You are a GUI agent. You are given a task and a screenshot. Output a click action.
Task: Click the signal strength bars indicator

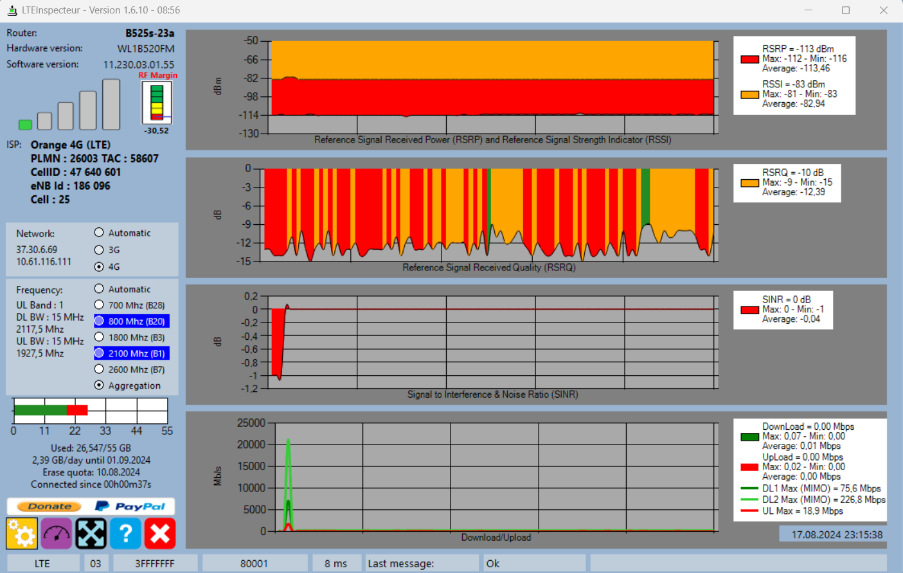(x=69, y=105)
